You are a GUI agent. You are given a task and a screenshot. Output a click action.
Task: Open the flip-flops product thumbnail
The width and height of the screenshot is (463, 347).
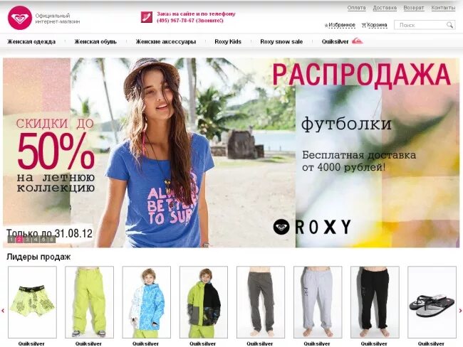[x=432, y=302]
